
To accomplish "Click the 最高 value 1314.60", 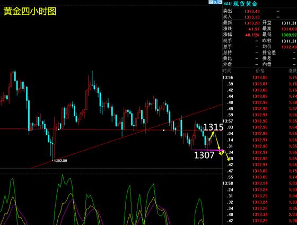I will click(x=289, y=29).
